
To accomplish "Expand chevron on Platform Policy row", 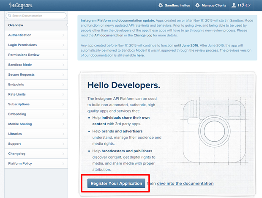I will (63, 163).
